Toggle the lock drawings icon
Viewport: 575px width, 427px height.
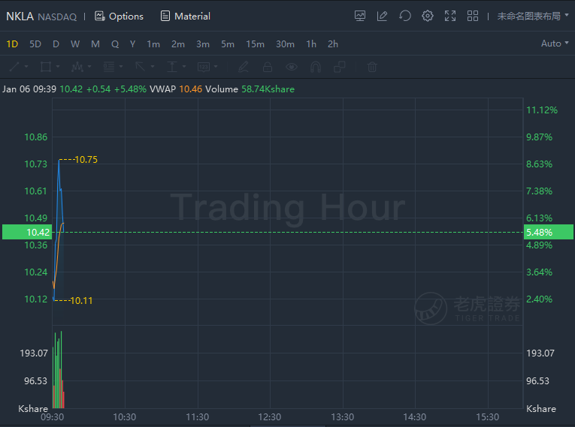[x=268, y=67]
